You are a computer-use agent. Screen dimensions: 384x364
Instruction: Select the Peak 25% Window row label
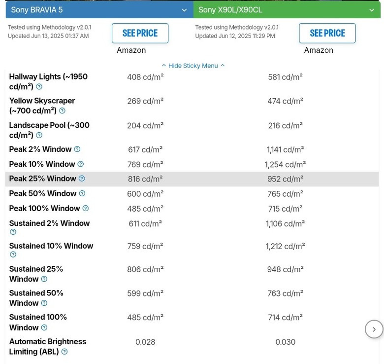click(x=43, y=179)
